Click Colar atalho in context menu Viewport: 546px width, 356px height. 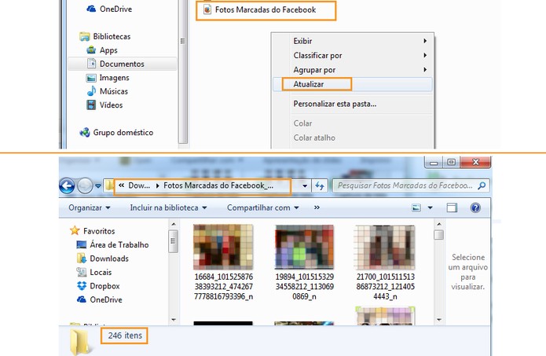(x=353, y=138)
